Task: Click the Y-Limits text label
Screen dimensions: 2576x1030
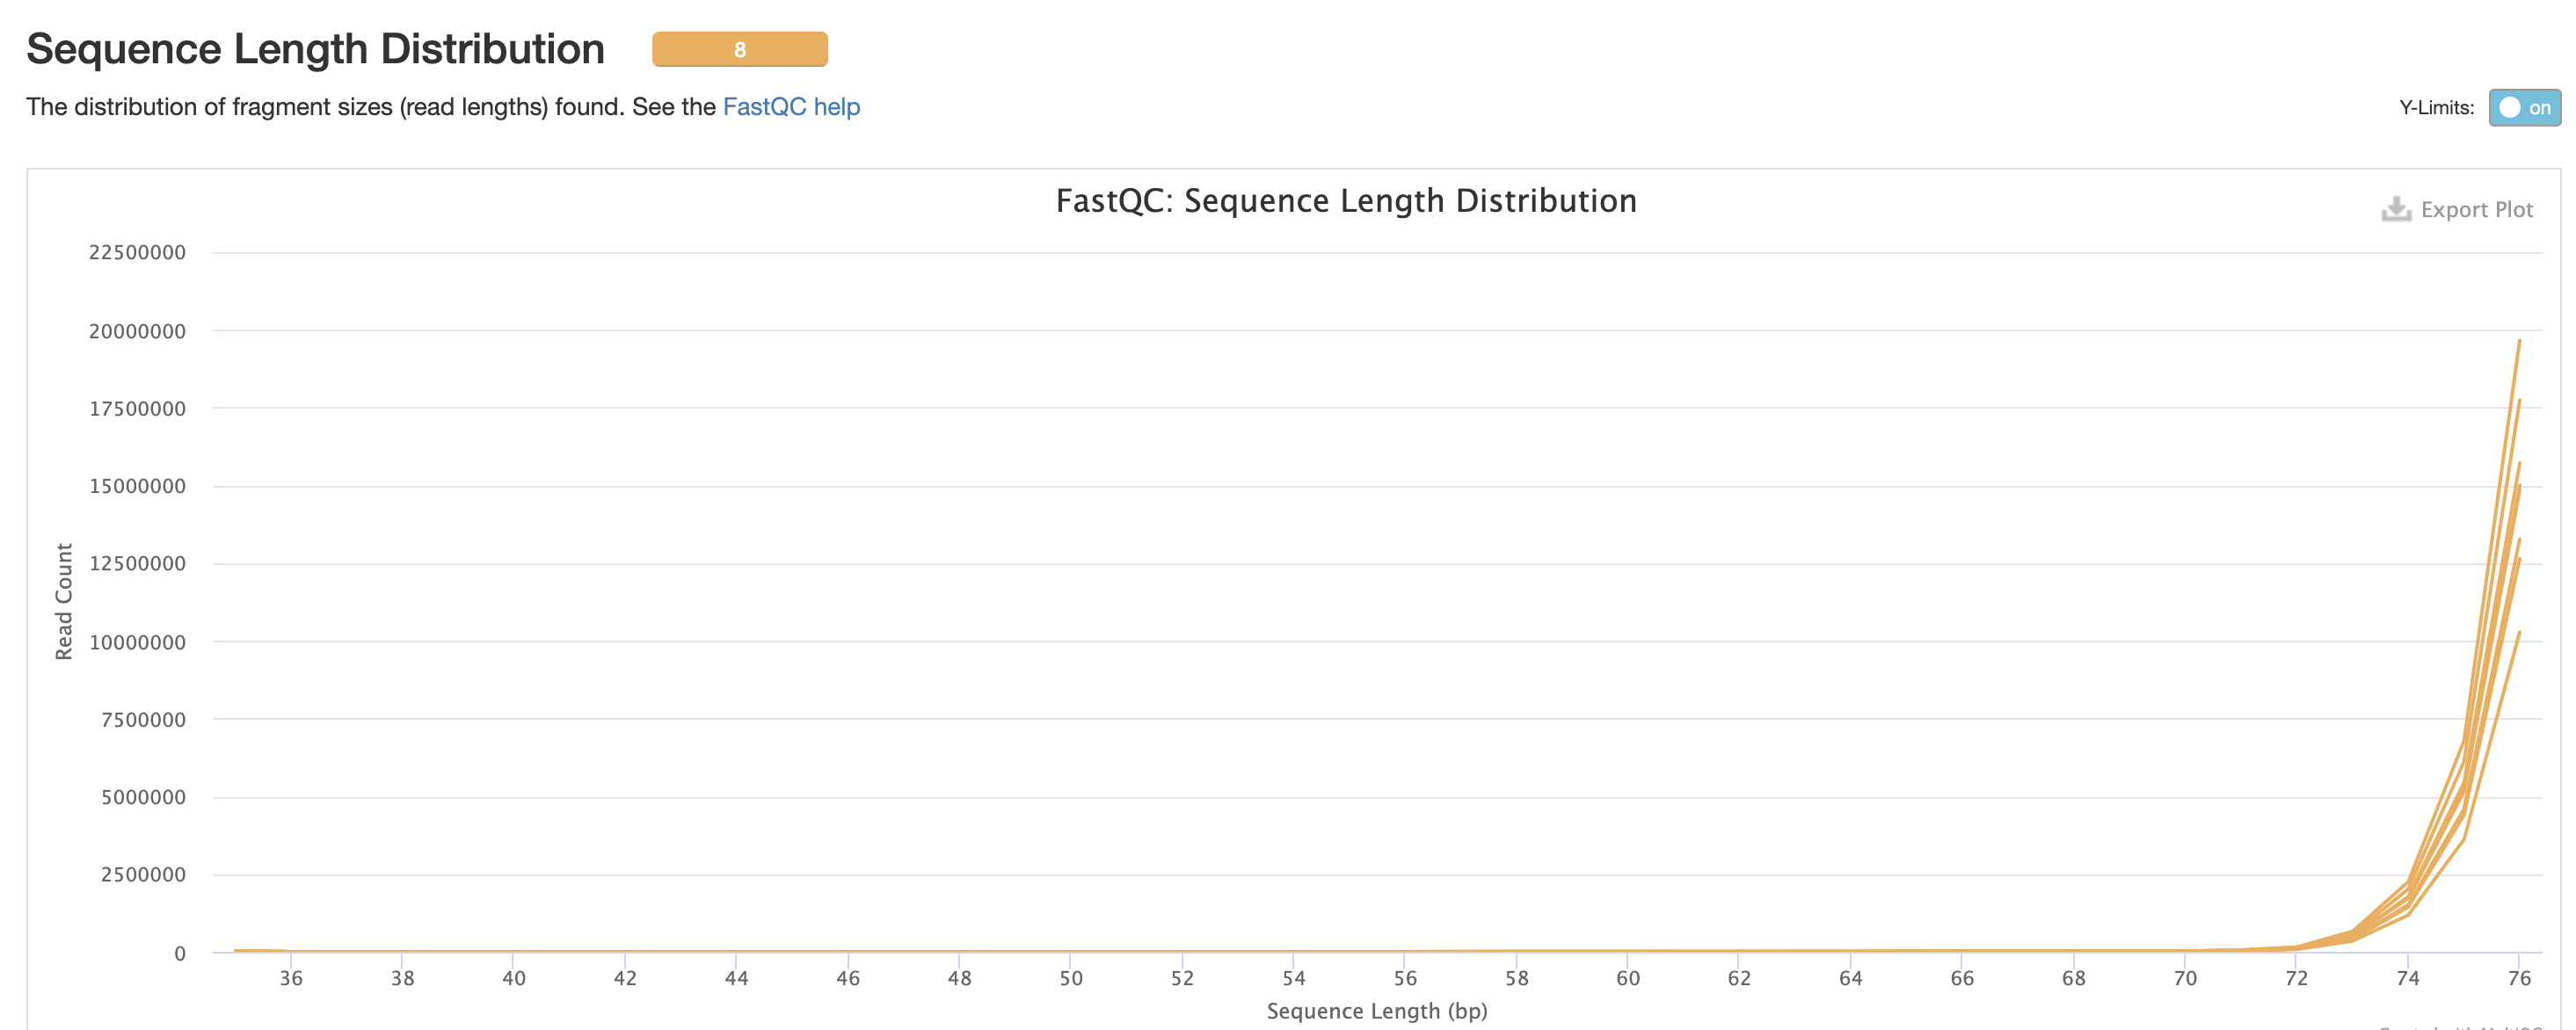Action: (x=2436, y=108)
